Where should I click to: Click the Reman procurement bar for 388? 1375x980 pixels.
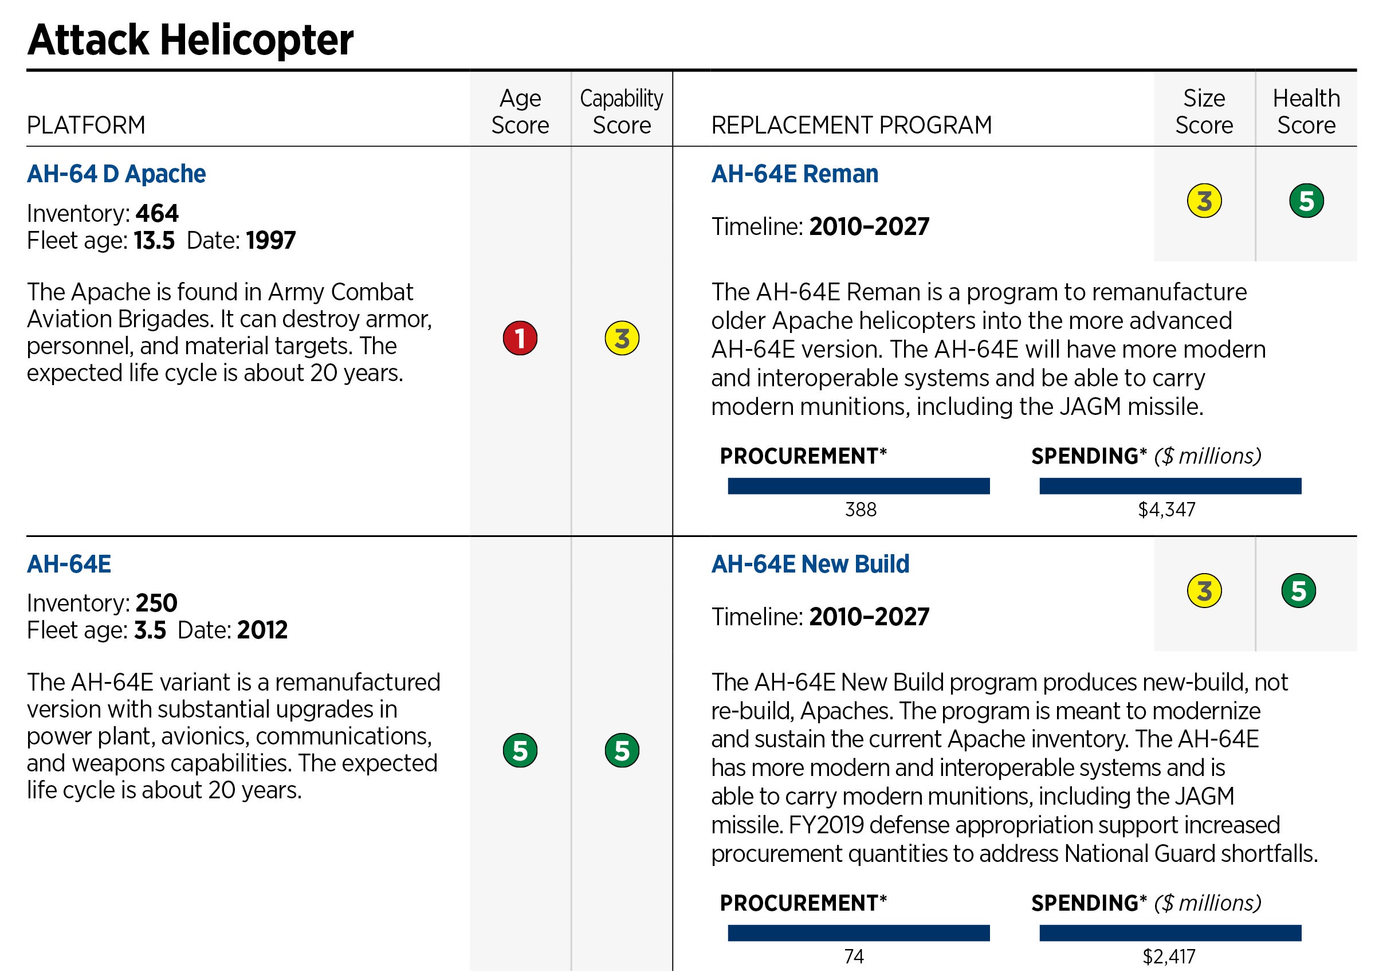coord(858,486)
